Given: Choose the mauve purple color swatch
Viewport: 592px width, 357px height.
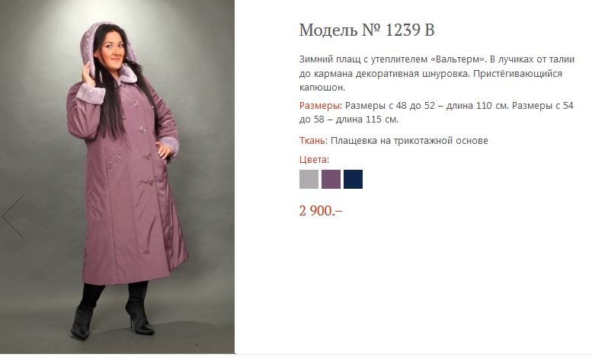Looking at the screenshot, I should (x=331, y=179).
